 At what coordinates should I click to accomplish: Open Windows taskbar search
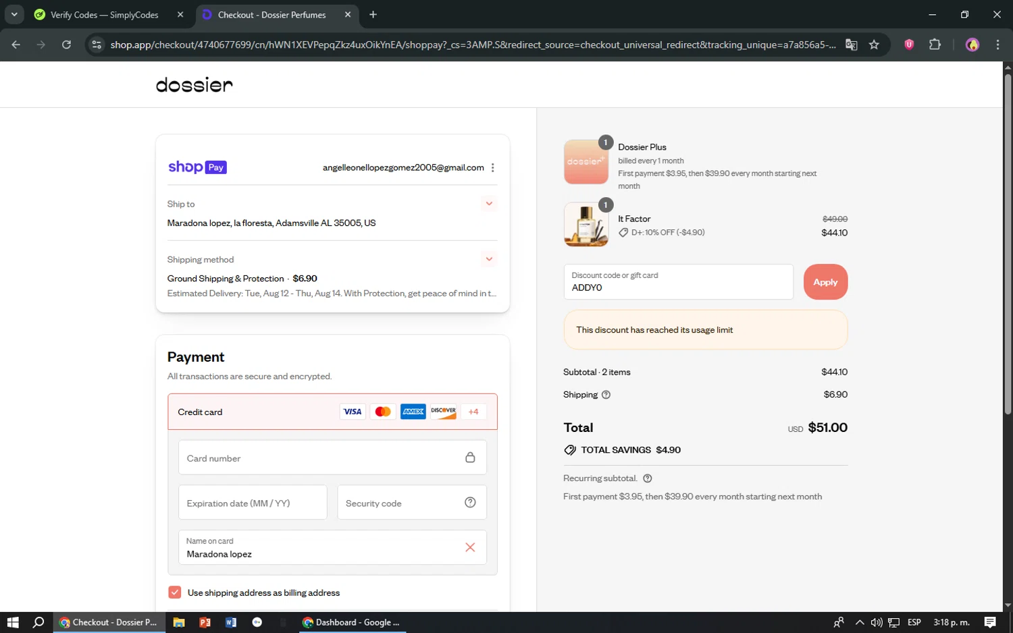[38, 622]
